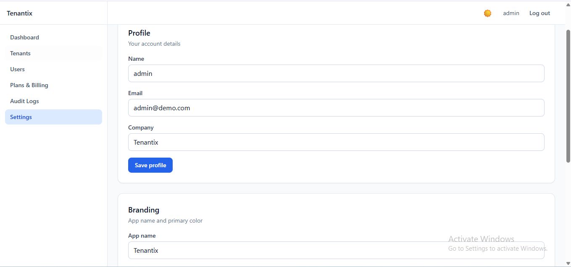The height and width of the screenshot is (267, 571).
Task: Open the Dashboard page
Action: [24, 37]
